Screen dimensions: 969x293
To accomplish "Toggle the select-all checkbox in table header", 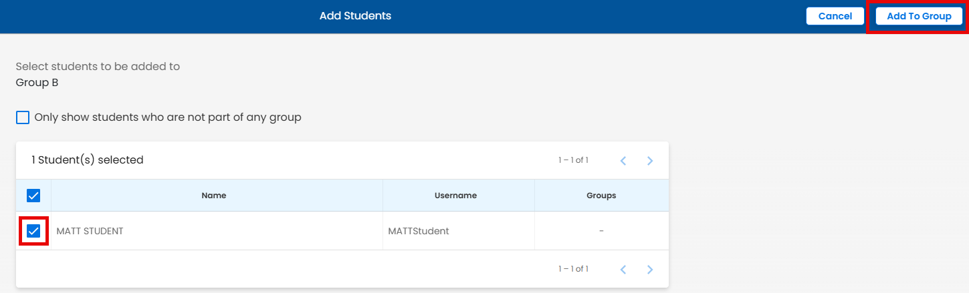I will 33,196.
